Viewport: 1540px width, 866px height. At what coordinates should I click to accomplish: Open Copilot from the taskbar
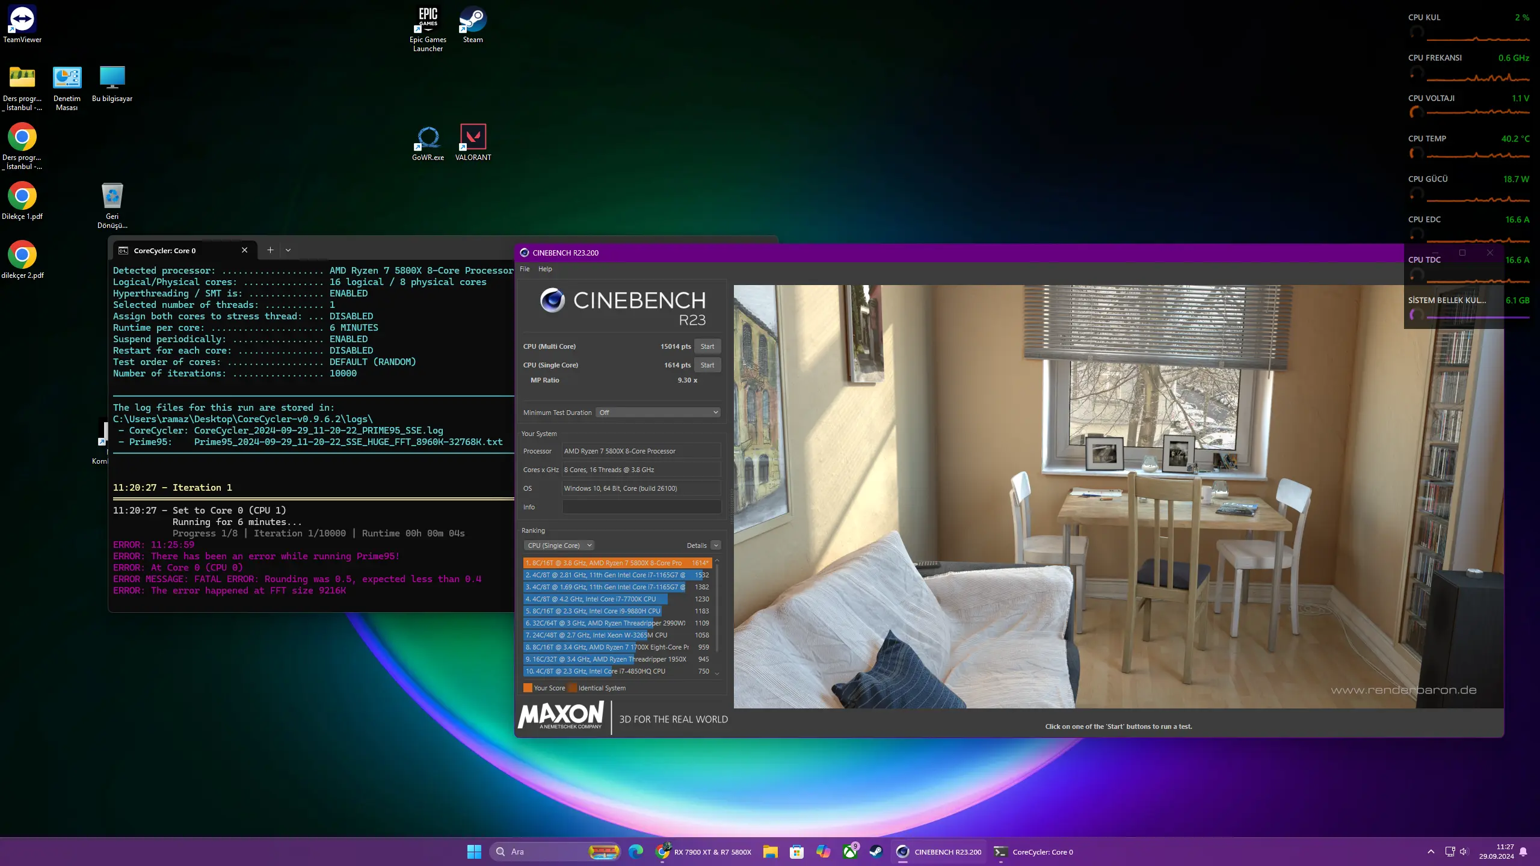[823, 852]
